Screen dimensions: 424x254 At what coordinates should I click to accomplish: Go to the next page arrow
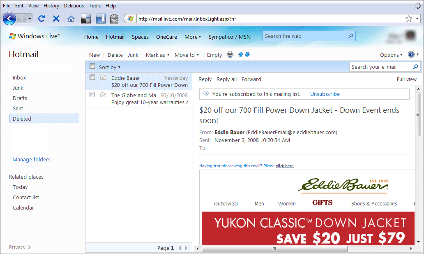[186, 248]
